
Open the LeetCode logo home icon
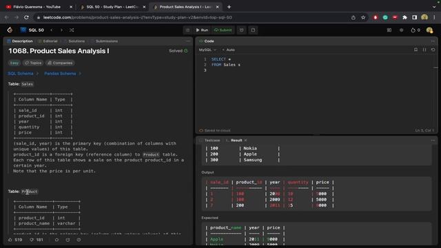10,30
